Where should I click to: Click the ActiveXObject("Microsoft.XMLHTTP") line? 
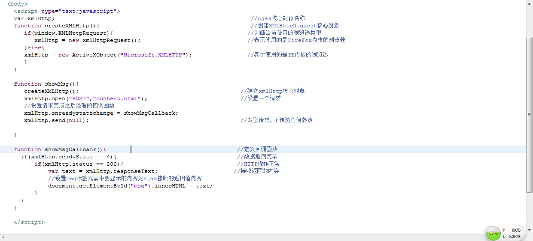(108, 55)
